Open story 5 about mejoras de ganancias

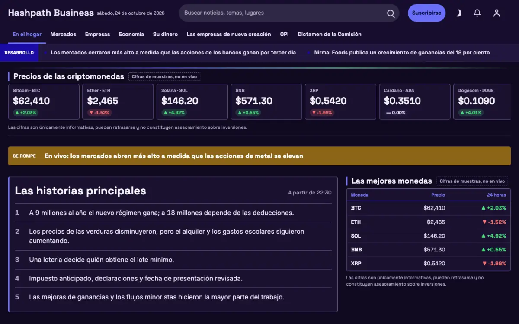coord(173,297)
